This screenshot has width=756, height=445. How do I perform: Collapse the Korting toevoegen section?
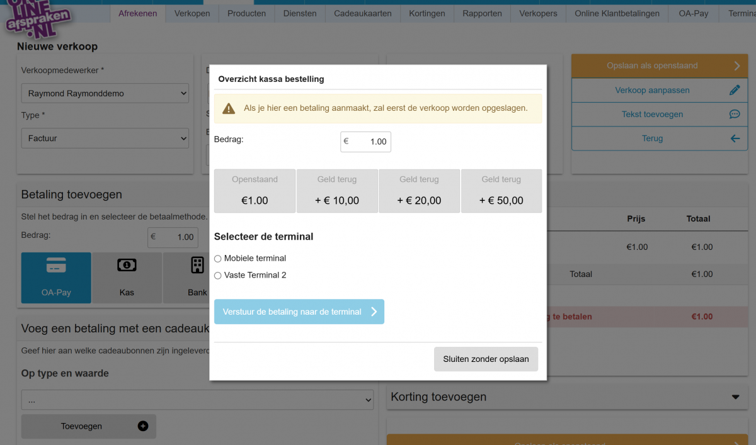tap(734, 397)
